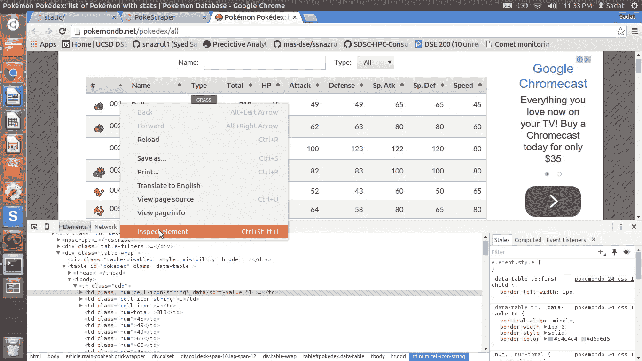Screen dimensions: 642x361
Task: Open the Event Listeners tab
Action: click(x=566, y=240)
